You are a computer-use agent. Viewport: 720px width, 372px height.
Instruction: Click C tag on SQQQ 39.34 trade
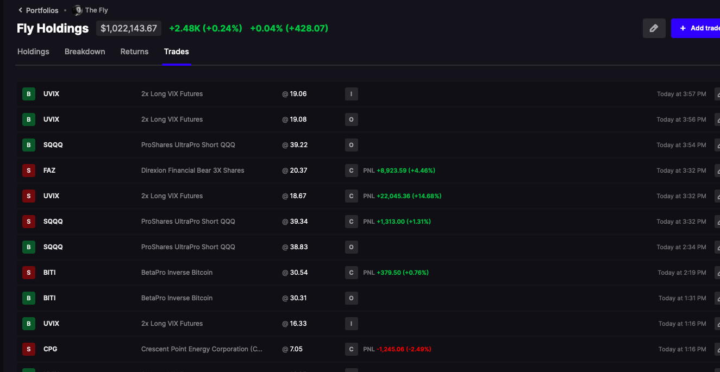352,222
